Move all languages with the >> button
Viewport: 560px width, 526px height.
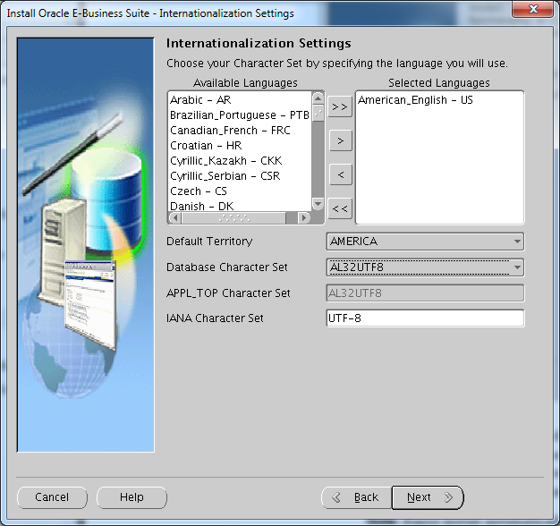point(340,106)
